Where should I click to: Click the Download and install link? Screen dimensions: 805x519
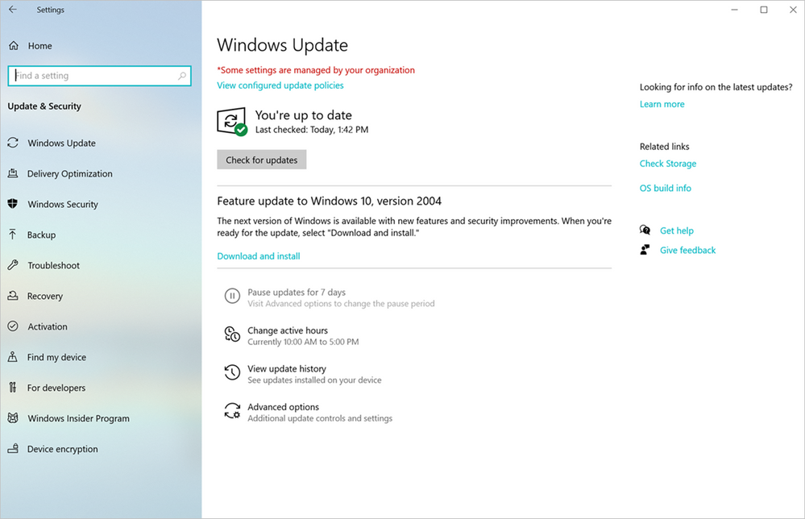[259, 256]
